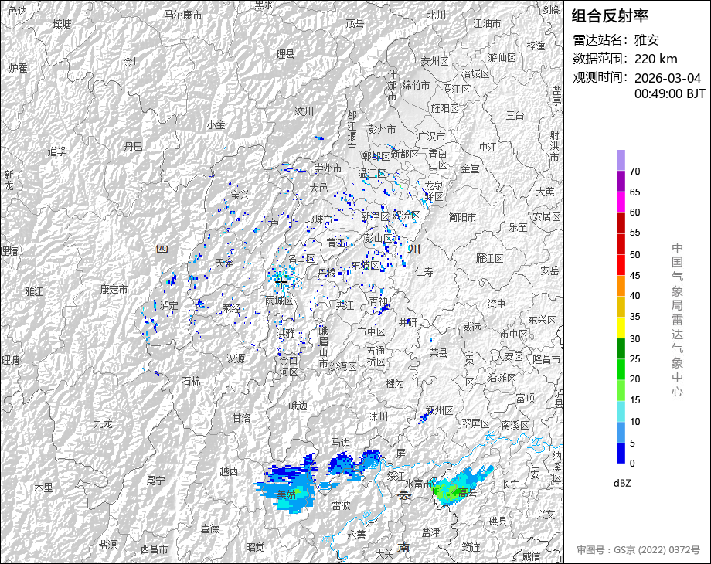Click the 简阳市 label
711x564 pixels.
coord(462,217)
